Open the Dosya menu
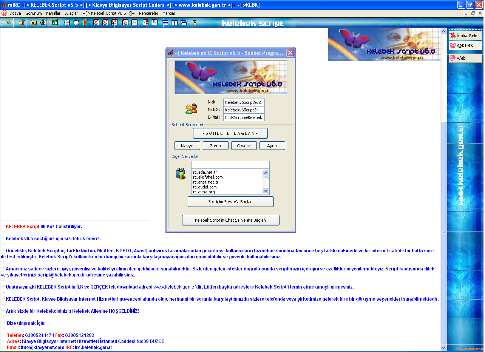 [15, 13]
